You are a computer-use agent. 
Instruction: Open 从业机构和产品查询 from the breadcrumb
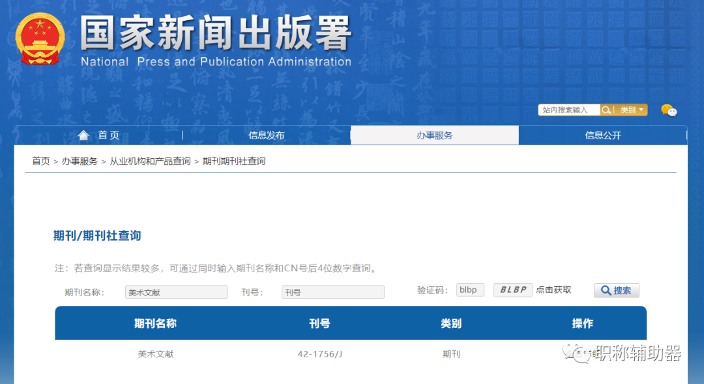(x=148, y=160)
